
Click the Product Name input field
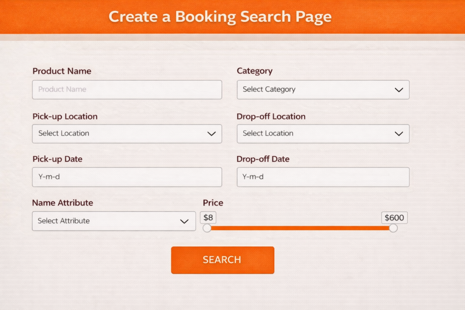tap(127, 89)
